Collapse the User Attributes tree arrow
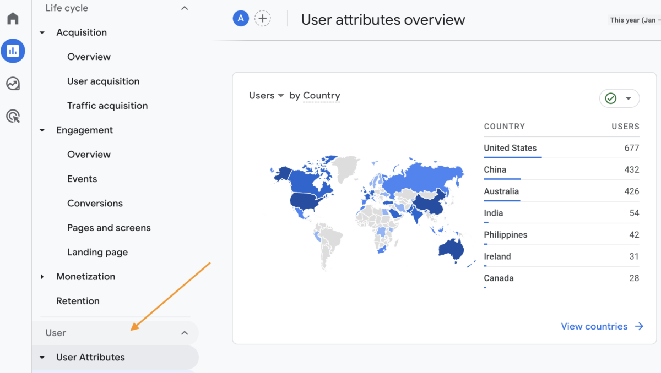 coord(42,358)
